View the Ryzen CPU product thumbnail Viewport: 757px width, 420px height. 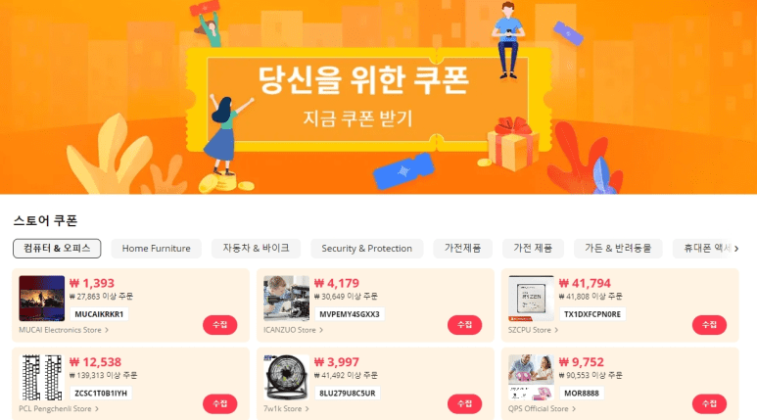click(x=531, y=299)
